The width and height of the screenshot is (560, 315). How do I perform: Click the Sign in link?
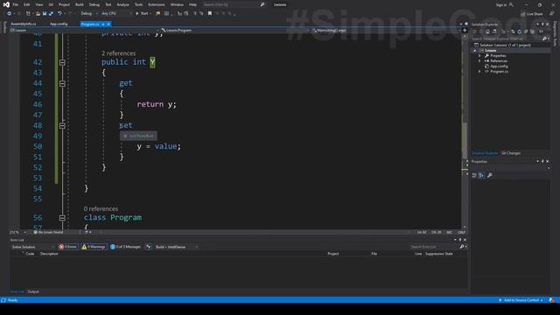pyautogui.click(x=501, y=4)
